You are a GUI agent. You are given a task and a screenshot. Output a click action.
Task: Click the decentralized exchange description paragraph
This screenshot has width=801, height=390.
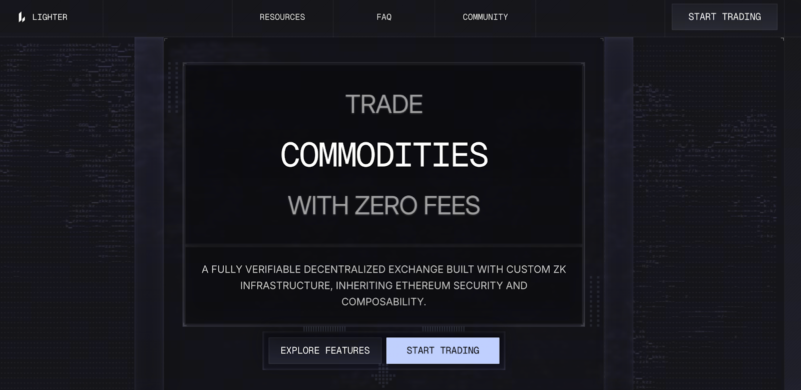coord(384,285)
